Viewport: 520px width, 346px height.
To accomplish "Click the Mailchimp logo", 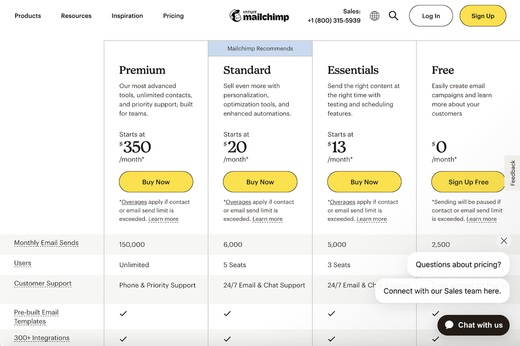I will [x=259, y=16].
